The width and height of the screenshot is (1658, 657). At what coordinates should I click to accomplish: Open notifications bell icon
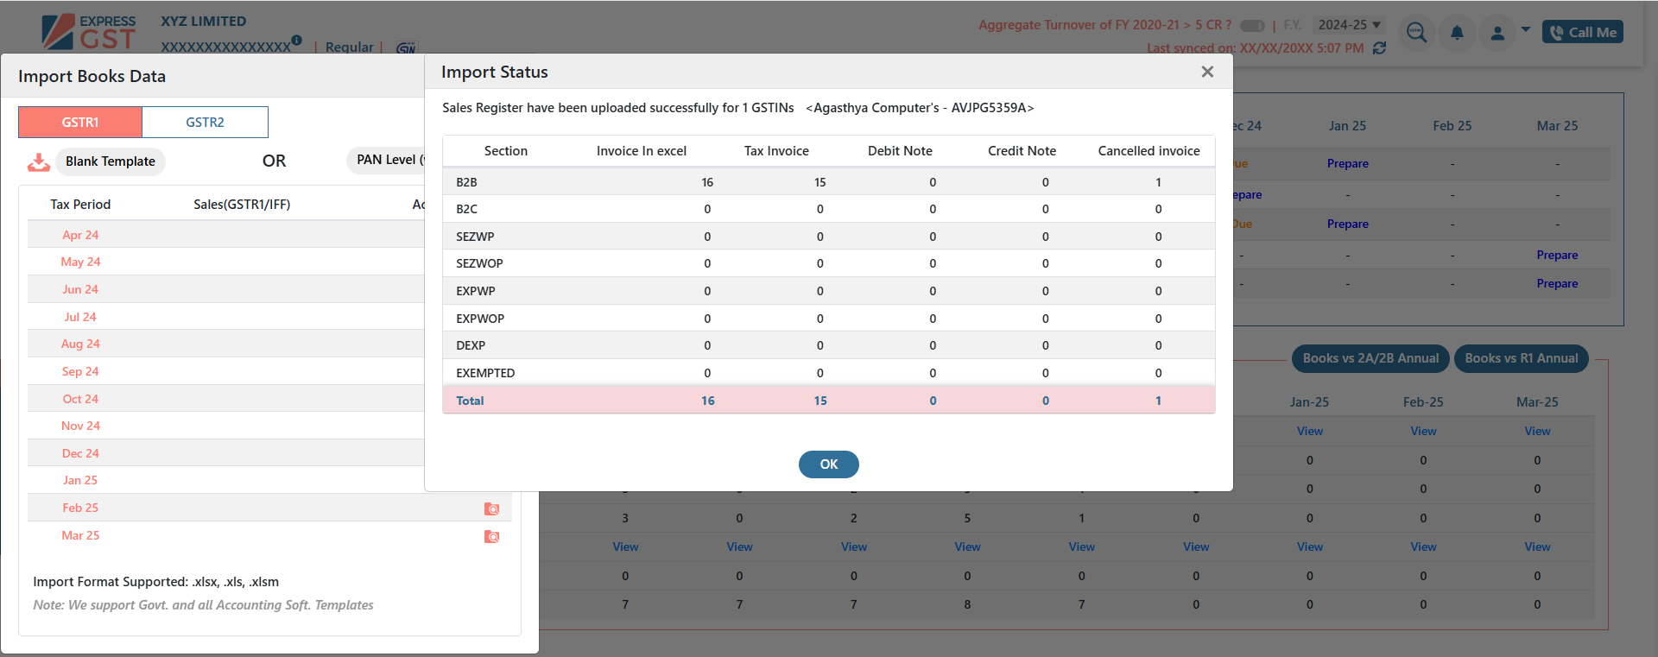(x=1457, y=33)
